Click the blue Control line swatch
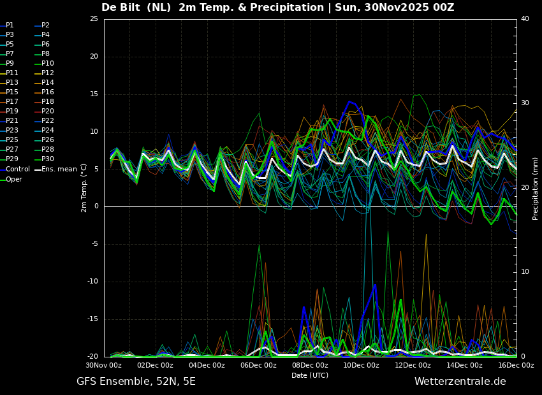Viewport: 542px width, 395px height. click(x=3, y=169)
